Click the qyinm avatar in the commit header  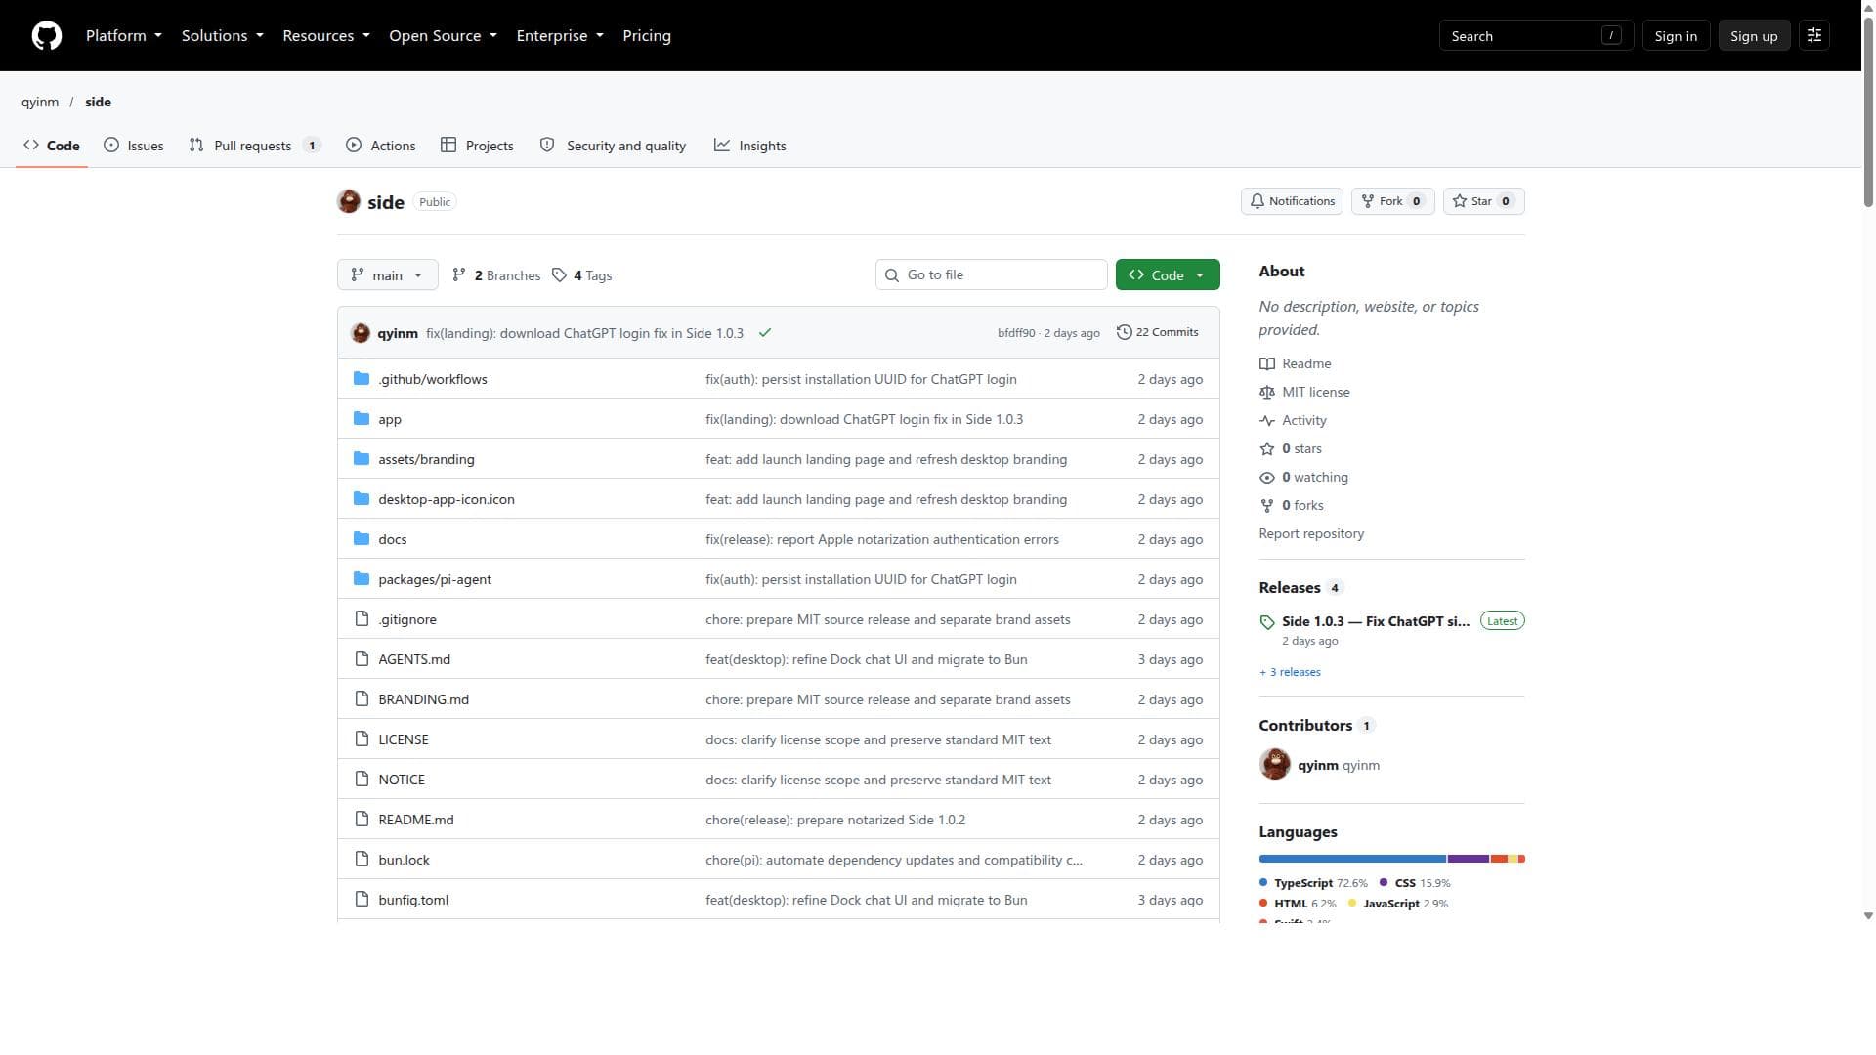[x=361, y=333]
